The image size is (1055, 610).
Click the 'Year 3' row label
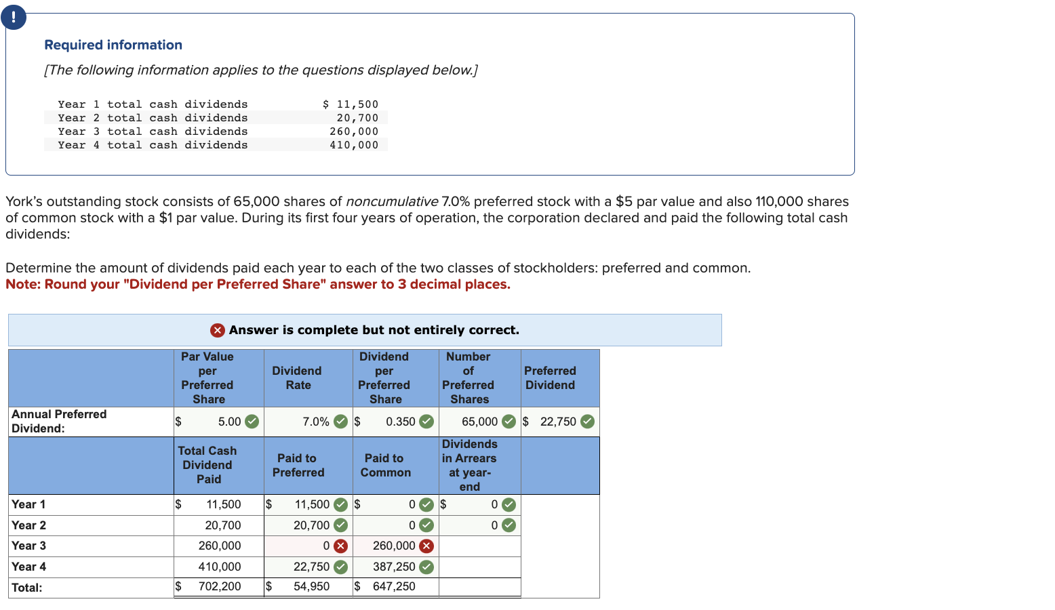[x=29, y=546]
